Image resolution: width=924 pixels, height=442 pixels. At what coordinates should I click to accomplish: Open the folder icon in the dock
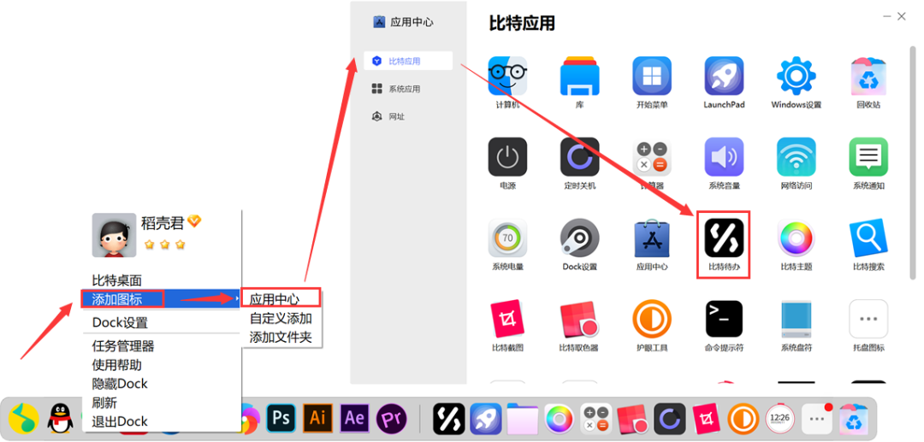click(523, 418)
